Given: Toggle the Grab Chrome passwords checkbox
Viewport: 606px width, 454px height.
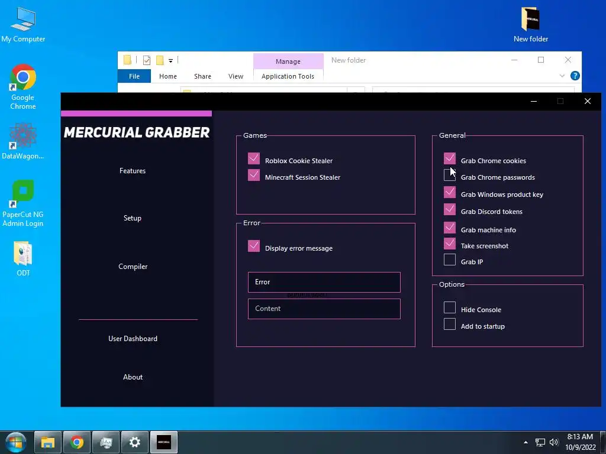Looking at the screenshot, I should point(450,175).
